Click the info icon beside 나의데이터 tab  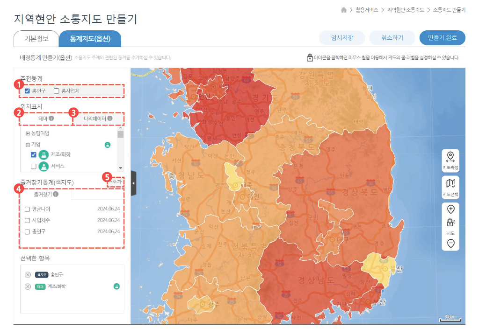click(x=110, y=119)
